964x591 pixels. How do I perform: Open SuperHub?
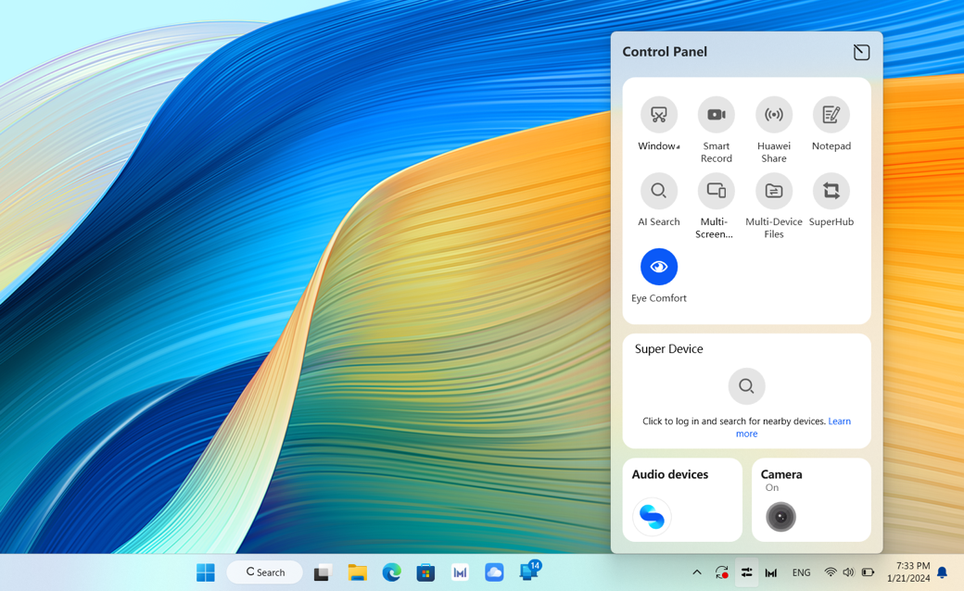click(831, 191)
